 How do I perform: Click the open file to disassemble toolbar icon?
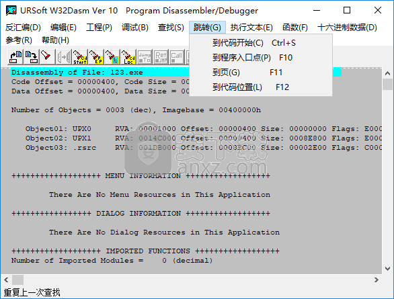(15, 56)
